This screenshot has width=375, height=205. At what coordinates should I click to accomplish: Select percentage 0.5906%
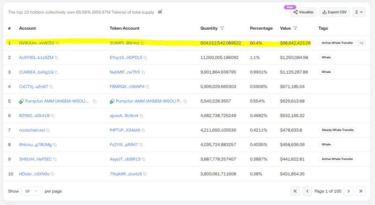click(259, 87)
